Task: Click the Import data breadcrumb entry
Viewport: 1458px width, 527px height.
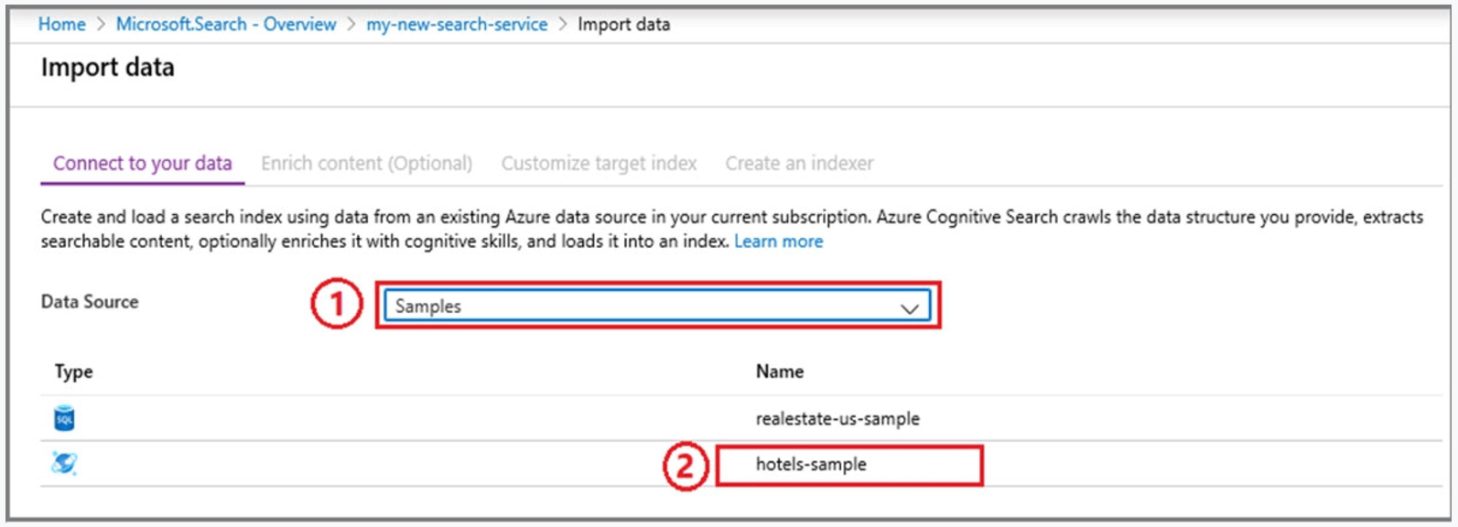Action: (623, 25)
